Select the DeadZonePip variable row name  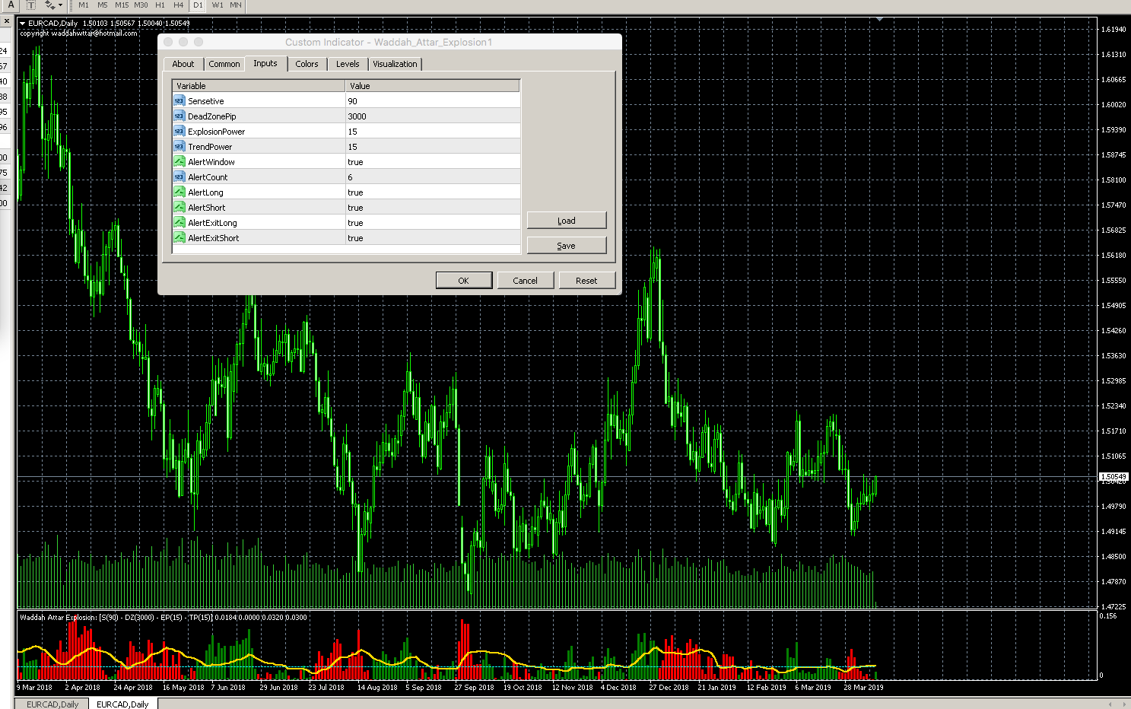[x=212, y=116]
